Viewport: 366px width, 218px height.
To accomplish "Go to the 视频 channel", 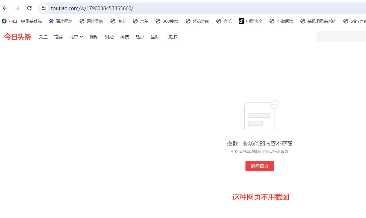I will click(x=94, y=37).
